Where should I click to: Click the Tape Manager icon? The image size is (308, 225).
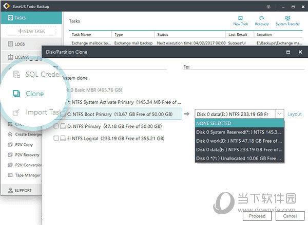click(10, 175)
